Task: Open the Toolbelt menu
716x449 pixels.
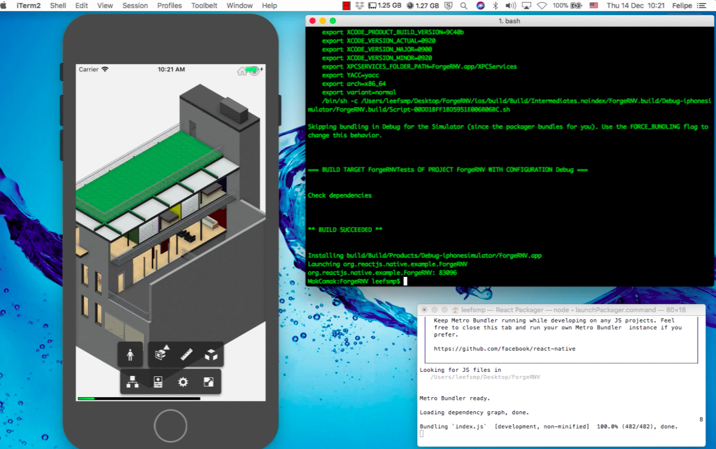Action: click(x=204, y=6)
